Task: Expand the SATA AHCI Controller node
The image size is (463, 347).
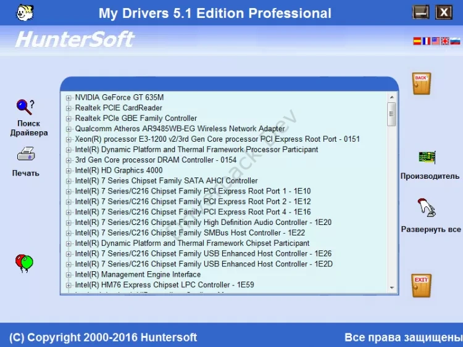Action: [69, 181]
